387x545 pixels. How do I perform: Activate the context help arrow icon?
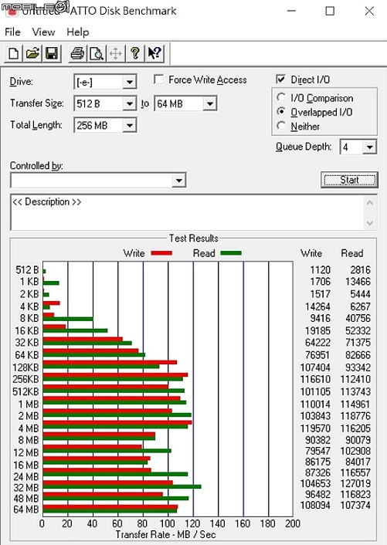pyautogui.click(x=154, y=53)
